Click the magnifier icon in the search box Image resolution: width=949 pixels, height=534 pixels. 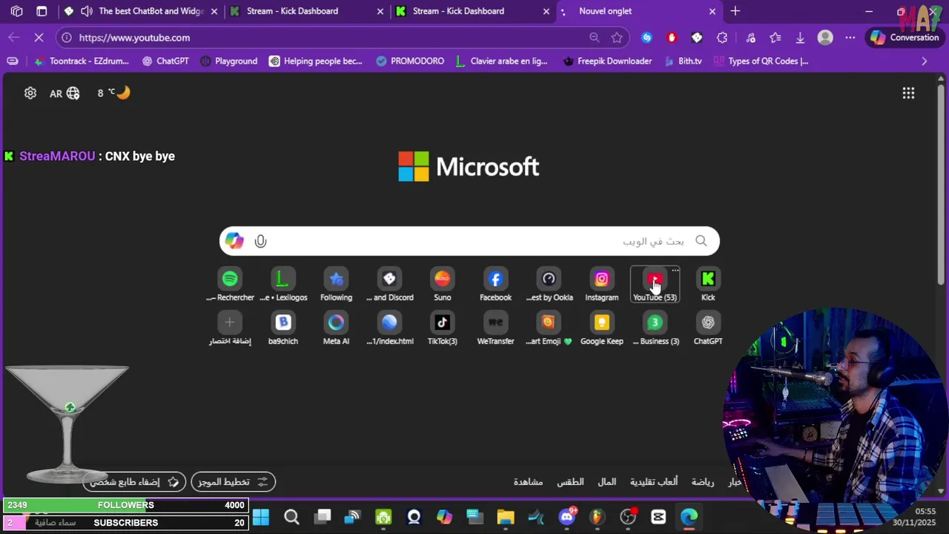tap(701, 241)
